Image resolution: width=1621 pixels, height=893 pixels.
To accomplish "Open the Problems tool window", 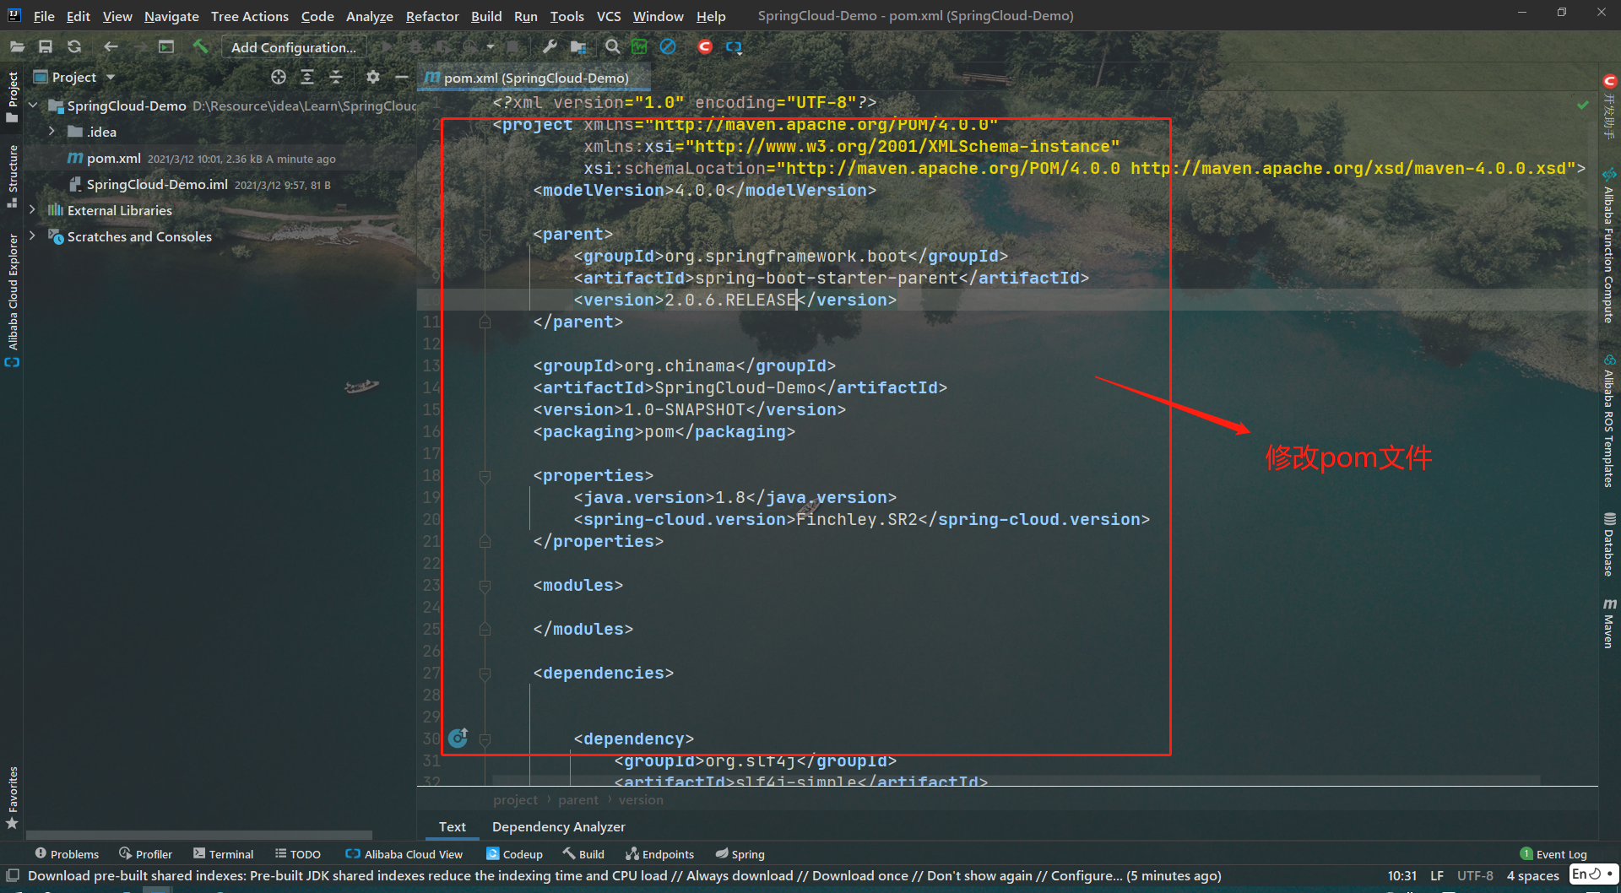I will [67, 854].
